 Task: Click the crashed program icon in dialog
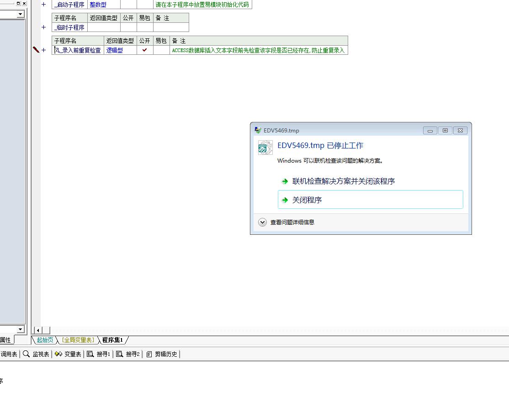[x=265, y=148]
